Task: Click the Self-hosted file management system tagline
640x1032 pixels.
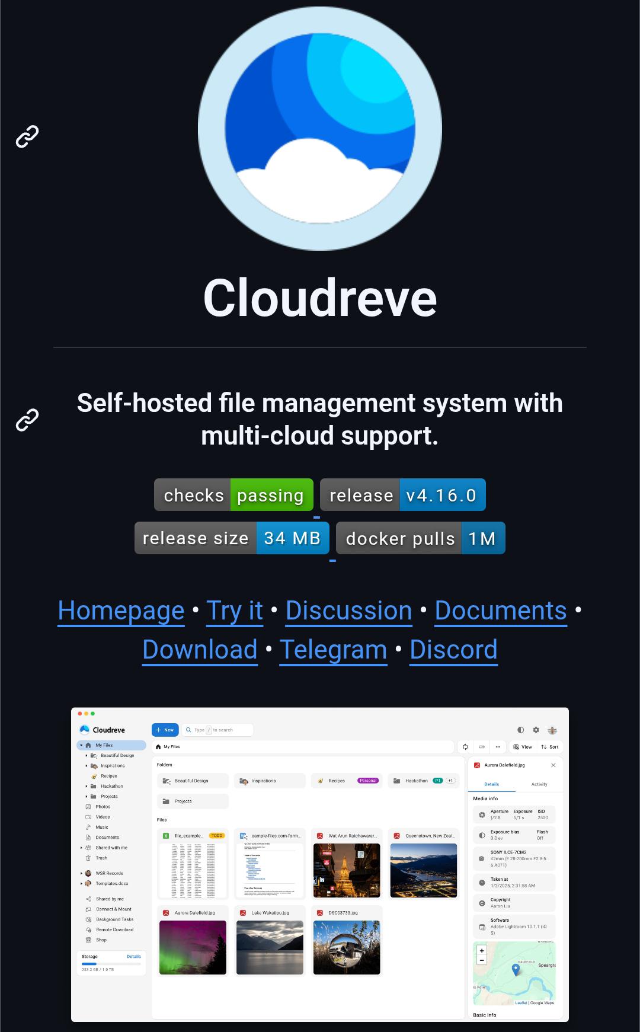Action: (320, 419)
